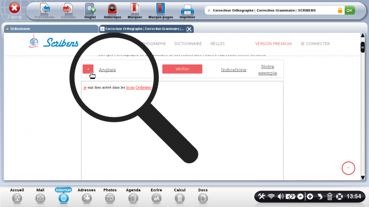Switch to the Ordissinaute tab
Image resolution: width=369 pixels, height=207 pixels.
51,29
